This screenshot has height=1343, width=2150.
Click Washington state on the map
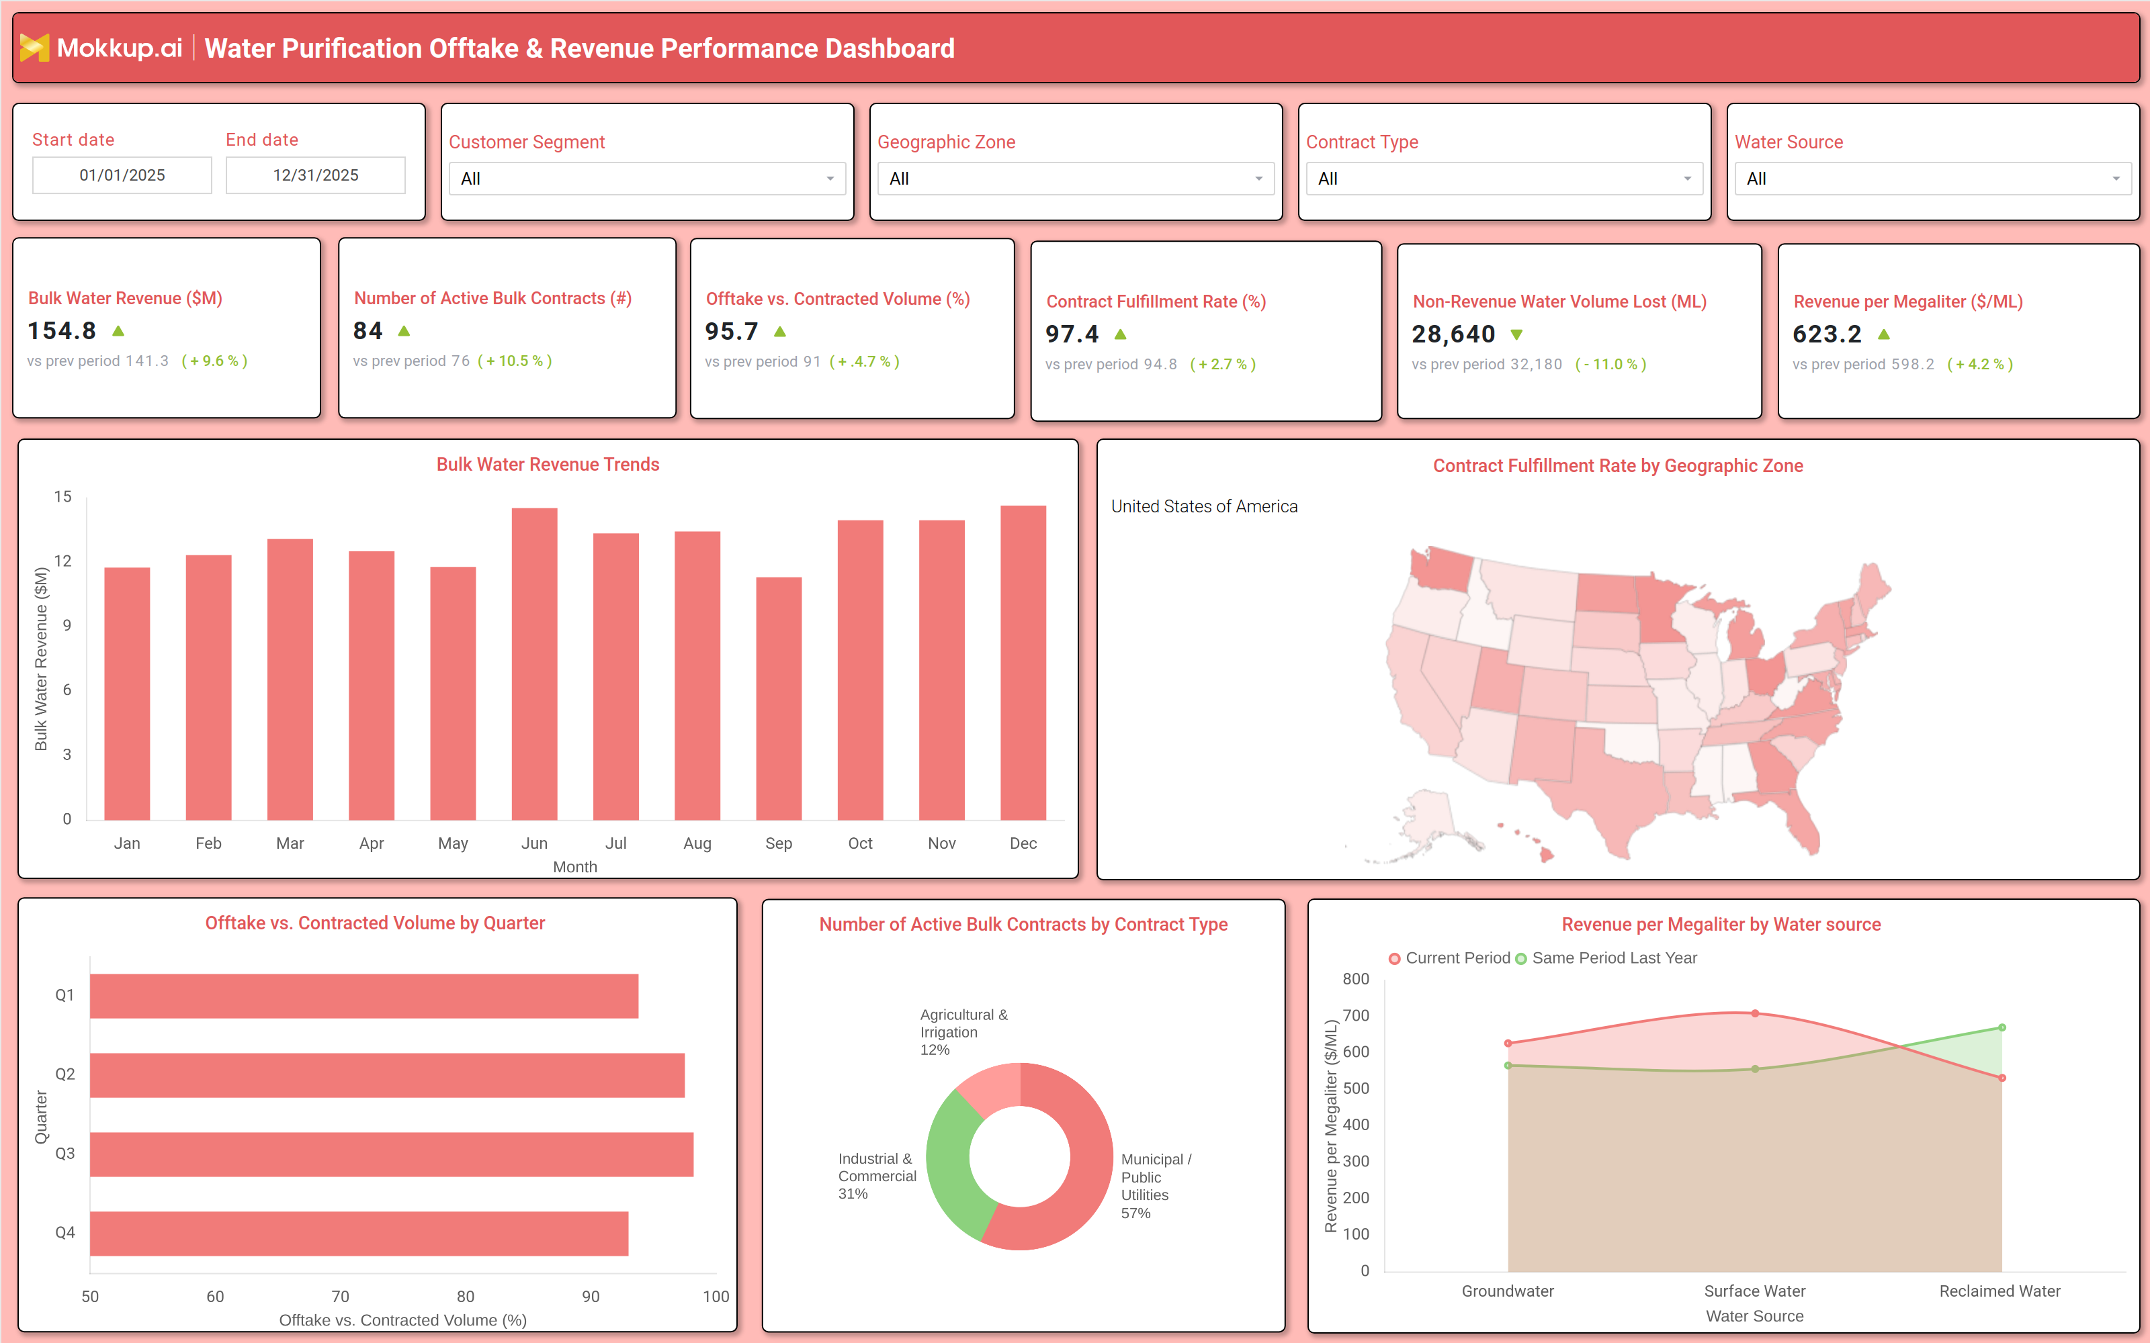[1444, 569]
